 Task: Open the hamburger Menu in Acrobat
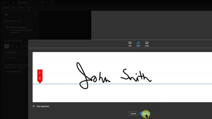[6, 2]
